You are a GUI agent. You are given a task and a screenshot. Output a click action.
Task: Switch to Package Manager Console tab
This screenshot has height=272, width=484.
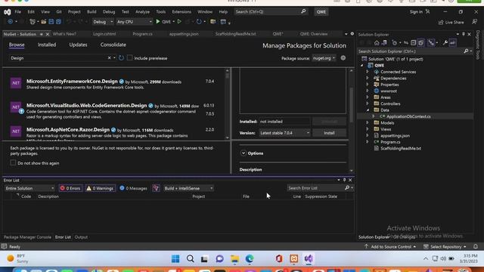[27, 237]
